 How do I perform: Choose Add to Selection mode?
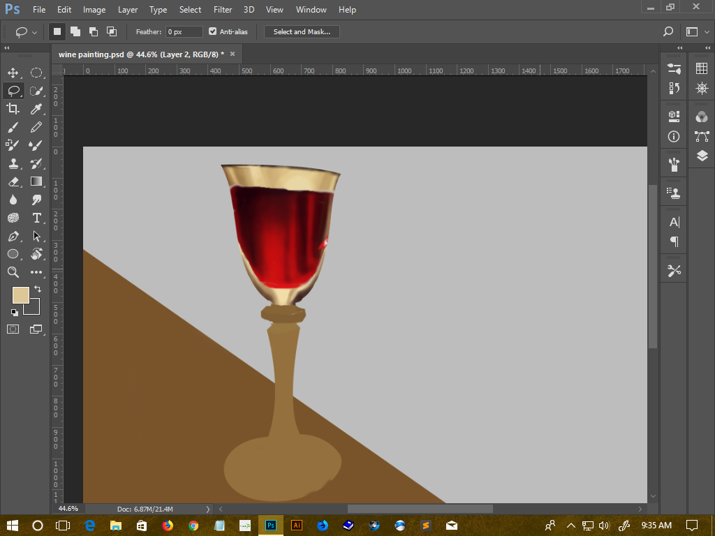pyautogui.click(x=75, y=31)
